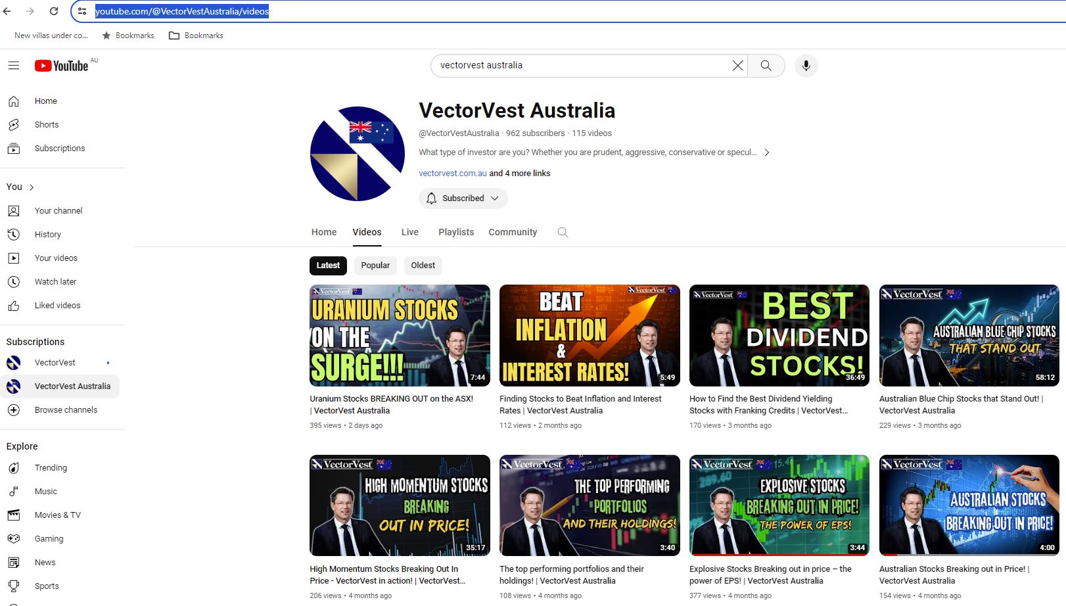Screen dimensions: 1066x606
Task: Open title Finding Stocks to Beat Inflation
Action: pyautogui.click(x=581, y=405)
